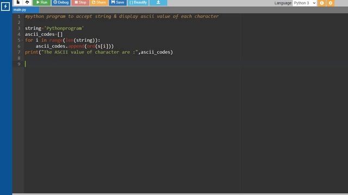Save the code with the Save button
This screenshot has height=195, width=348.
click(117, 2)
